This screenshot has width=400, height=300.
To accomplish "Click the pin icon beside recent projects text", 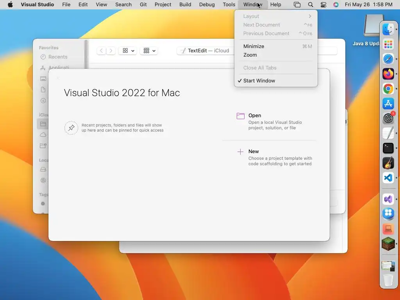I will [71, 128].
